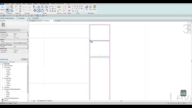The width and height of the screenshot is (192, 108).
Task: Open the Extrusion type selector dropdown
Action: point(10,30)
